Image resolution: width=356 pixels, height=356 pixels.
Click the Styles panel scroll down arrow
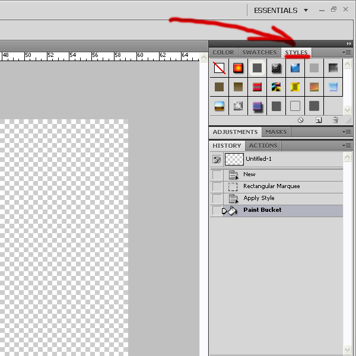pyautogui.click(x=347, y=110)
